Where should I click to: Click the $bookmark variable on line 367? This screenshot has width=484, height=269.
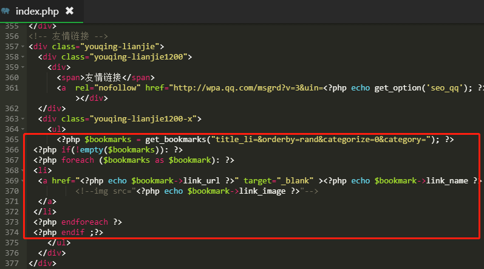[x=189, y=160]
